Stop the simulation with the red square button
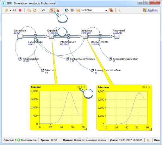162x145 pixels. coord(20,10)
